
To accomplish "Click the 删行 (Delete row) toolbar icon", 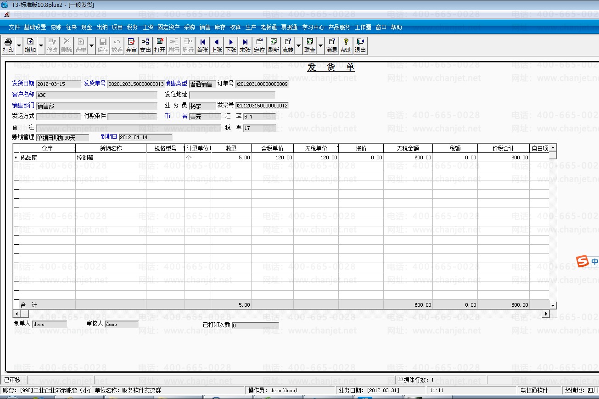I will tap(188, 45).
